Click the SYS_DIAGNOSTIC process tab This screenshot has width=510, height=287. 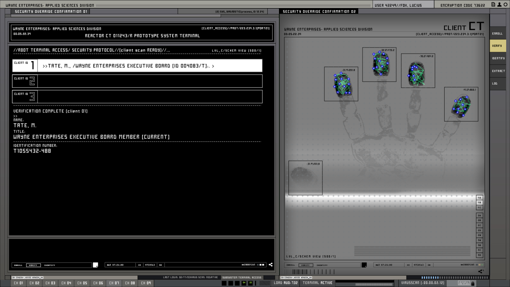point(239,12)
